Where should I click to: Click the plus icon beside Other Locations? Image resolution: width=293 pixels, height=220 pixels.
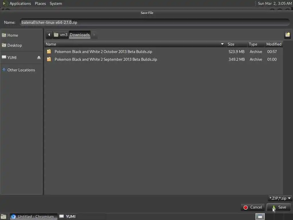point(4,70)
